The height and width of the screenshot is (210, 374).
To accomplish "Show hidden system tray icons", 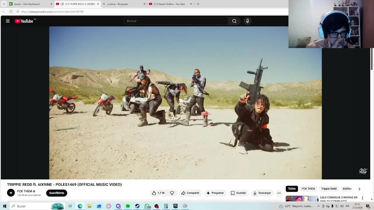I will pos(318,206).
